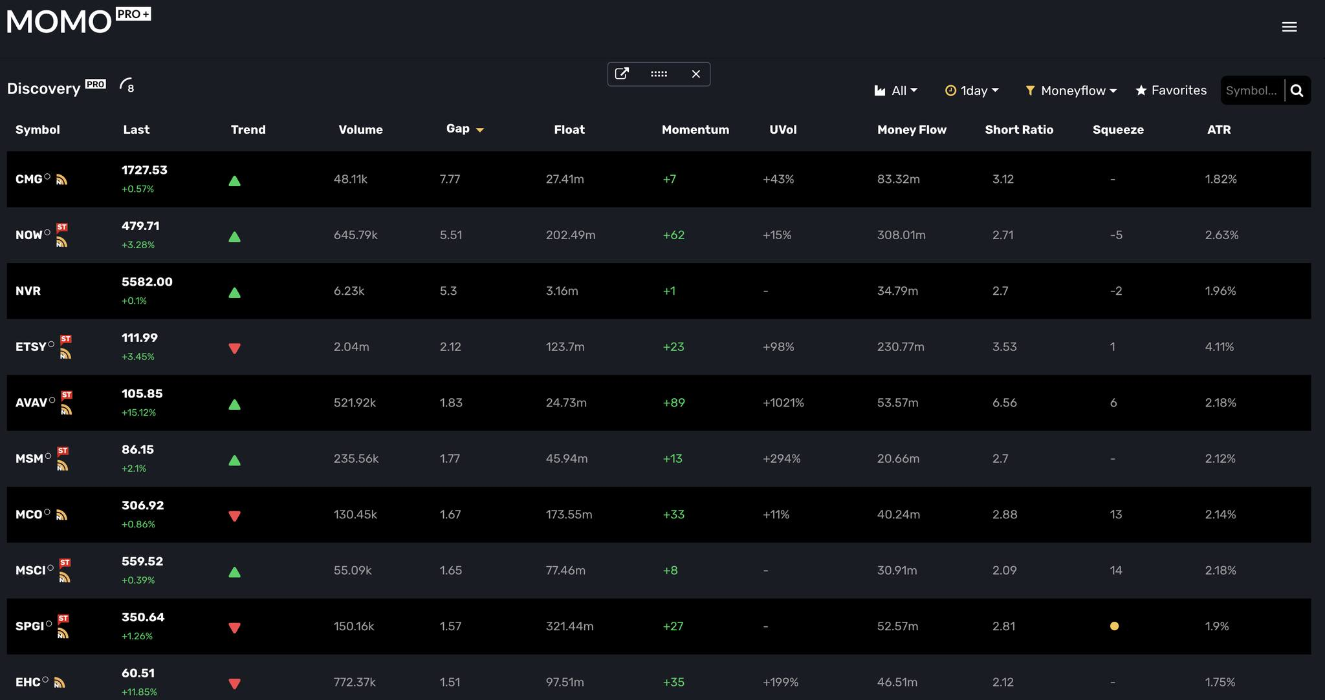Open the NVR symbol link
Viewport: 1325px width, 700px height.
[x=28, y=291]
